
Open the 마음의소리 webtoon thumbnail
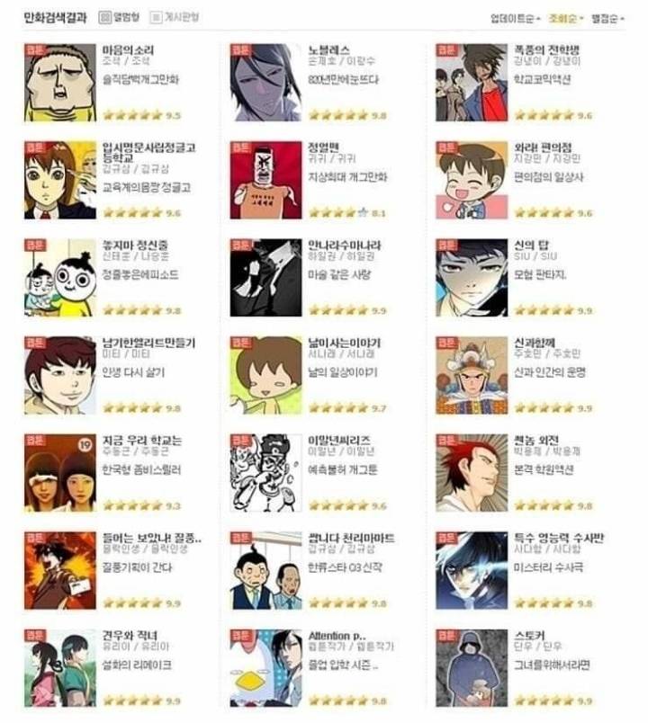(60, 83)
